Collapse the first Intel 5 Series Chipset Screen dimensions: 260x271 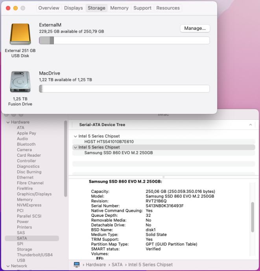(x=75, y=136)
